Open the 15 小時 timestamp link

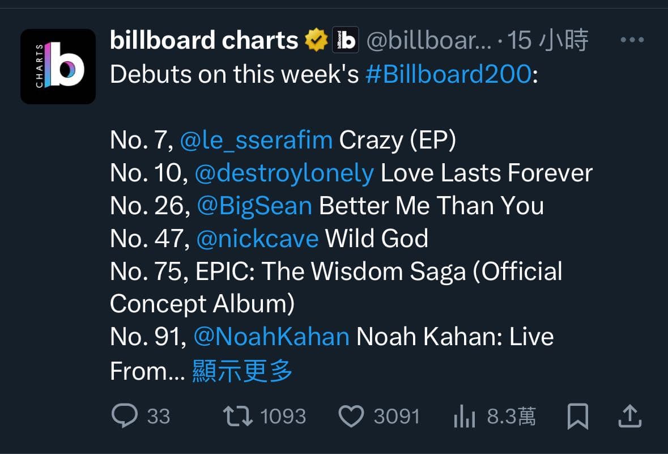coord(548,40)
